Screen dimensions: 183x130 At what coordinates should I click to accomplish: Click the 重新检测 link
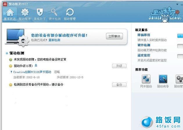54,40
